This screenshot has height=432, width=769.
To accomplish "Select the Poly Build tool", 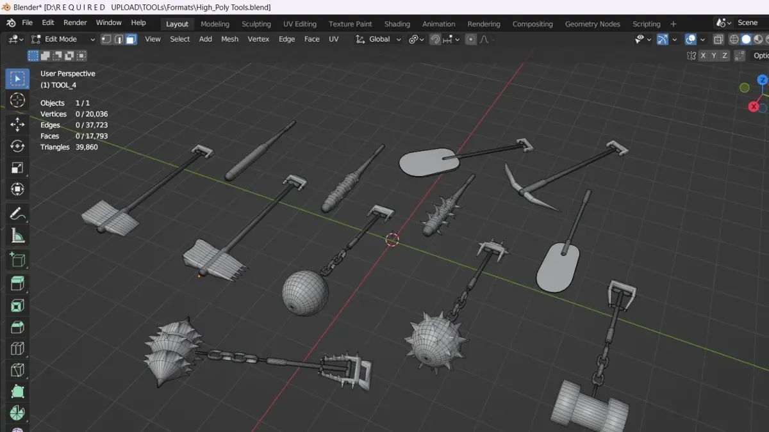I will click(17, 392).
